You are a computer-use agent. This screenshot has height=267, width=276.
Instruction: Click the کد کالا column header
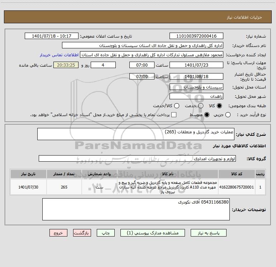click(x=237, y=174)
